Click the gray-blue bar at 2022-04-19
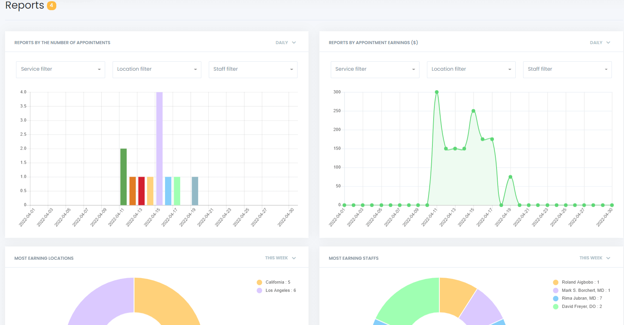624x325 pixels. point(195,191)
